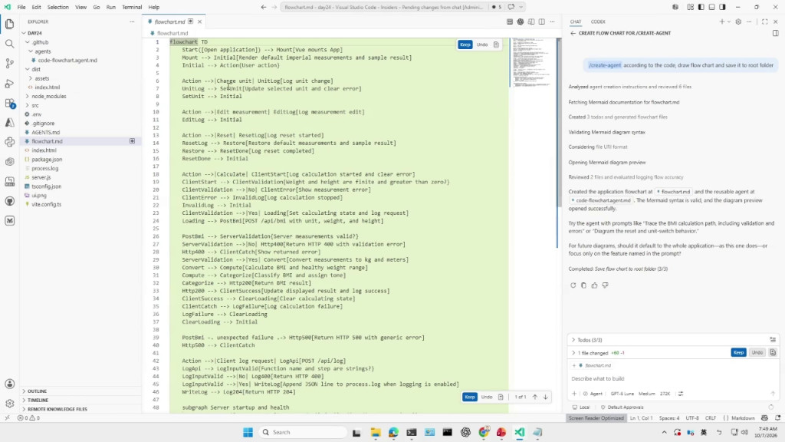Viewport: 785px width, 442px height.
Task: Open the GitHub view in the activity bar
Action: 9,201
